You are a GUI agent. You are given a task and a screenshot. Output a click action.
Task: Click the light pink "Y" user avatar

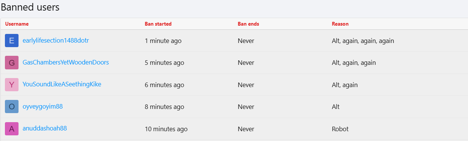[12, 84]
